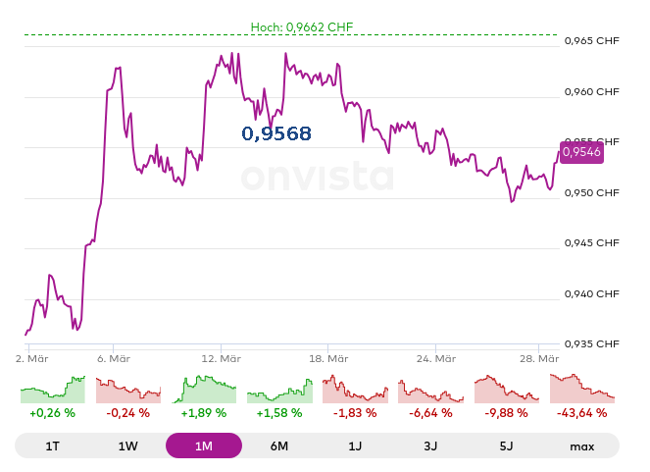Open the 1M green sparkline preview
This screenshot has height=472, width=650.
point(204,390)
